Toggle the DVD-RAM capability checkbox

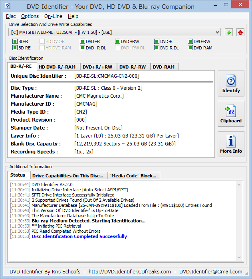(x=190, y=48)
